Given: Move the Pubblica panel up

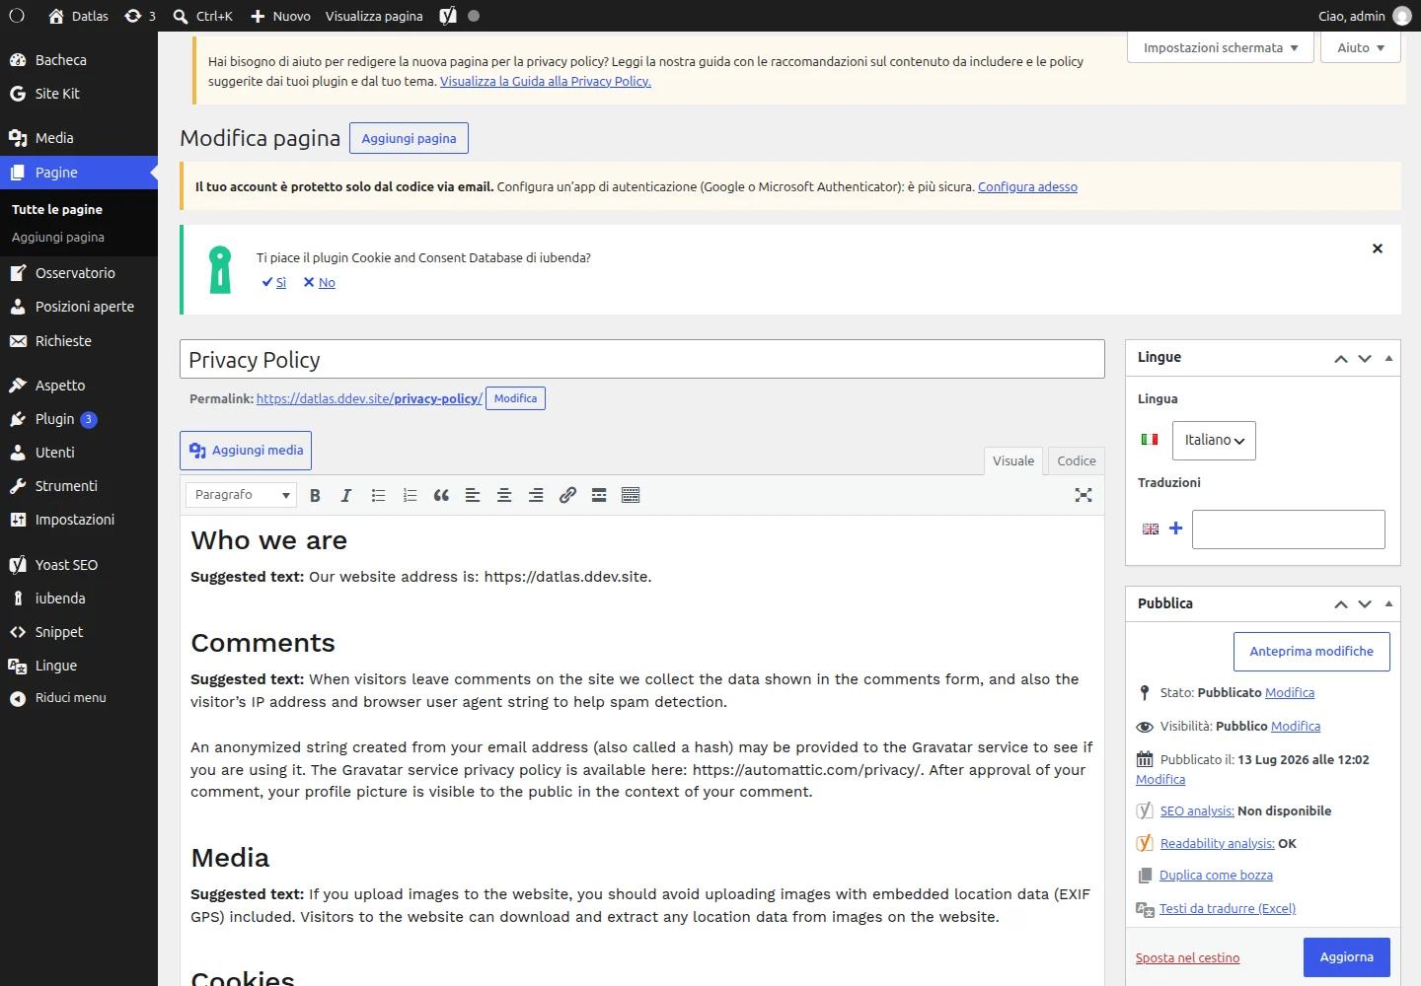Looking at the screenshot, I should pyautogui.click(x=1341, y=604).
